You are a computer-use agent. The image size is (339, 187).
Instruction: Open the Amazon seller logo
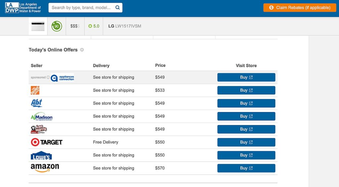click(x=45, y=168)
